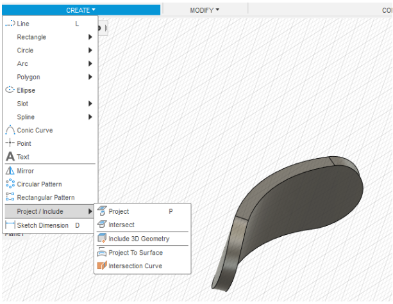
Task: Choose the Arc menu entry
Action: (50, 63)
